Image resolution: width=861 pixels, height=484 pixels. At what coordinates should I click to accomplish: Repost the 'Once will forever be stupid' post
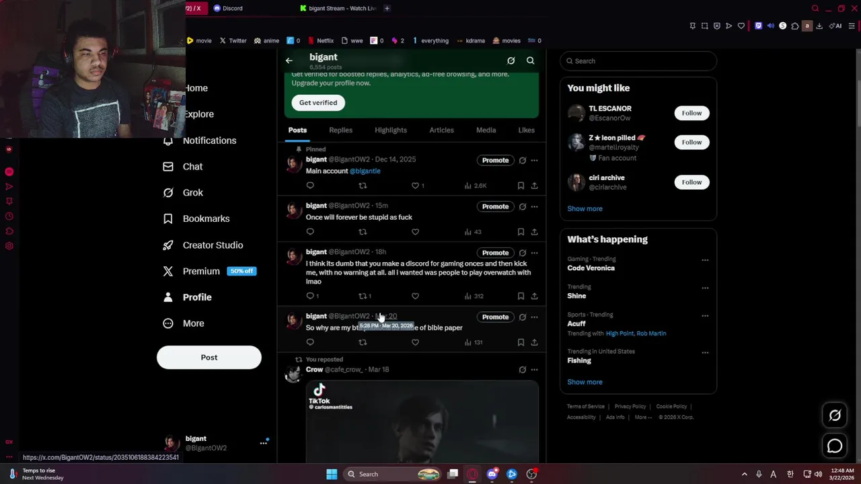point(363,232)
